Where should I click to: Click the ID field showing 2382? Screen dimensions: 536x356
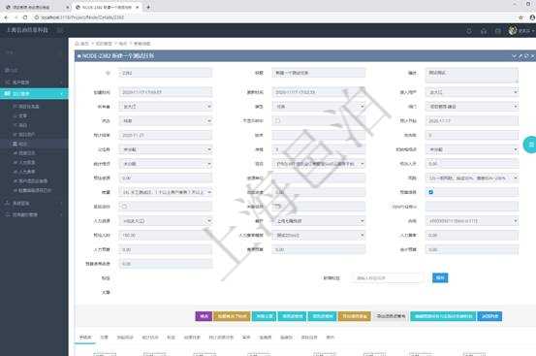pos(166,73)
